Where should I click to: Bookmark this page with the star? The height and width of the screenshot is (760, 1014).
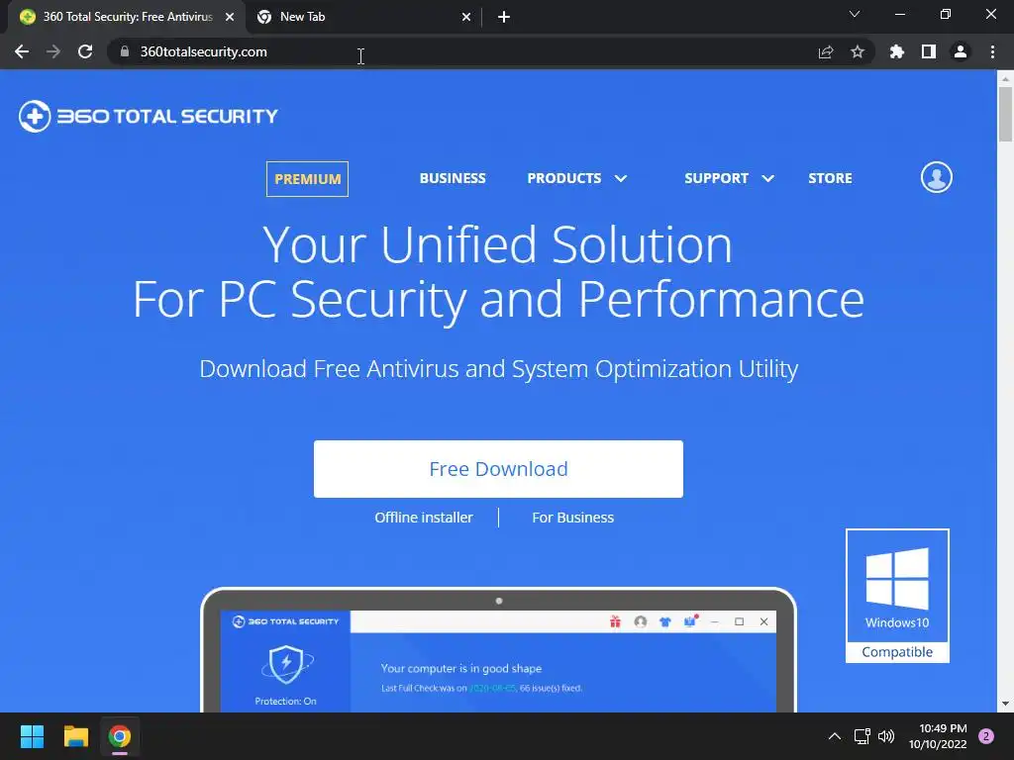coord(858,51)
